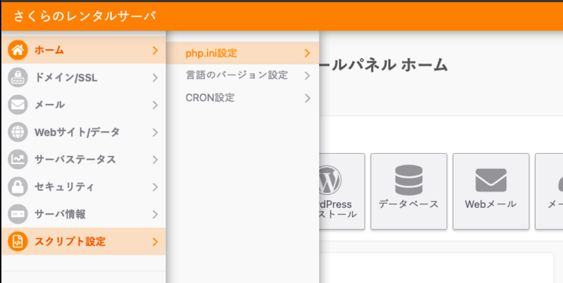Open the サーバ情報 menu item

coord(84,214)
